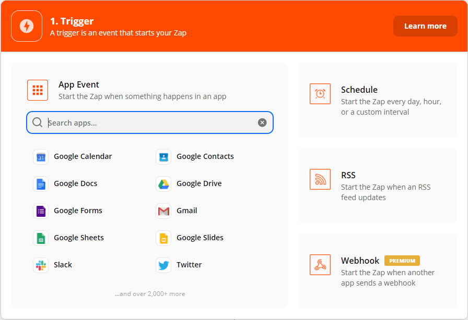Pick the Google Drive icon

click(x=163, y=183)
